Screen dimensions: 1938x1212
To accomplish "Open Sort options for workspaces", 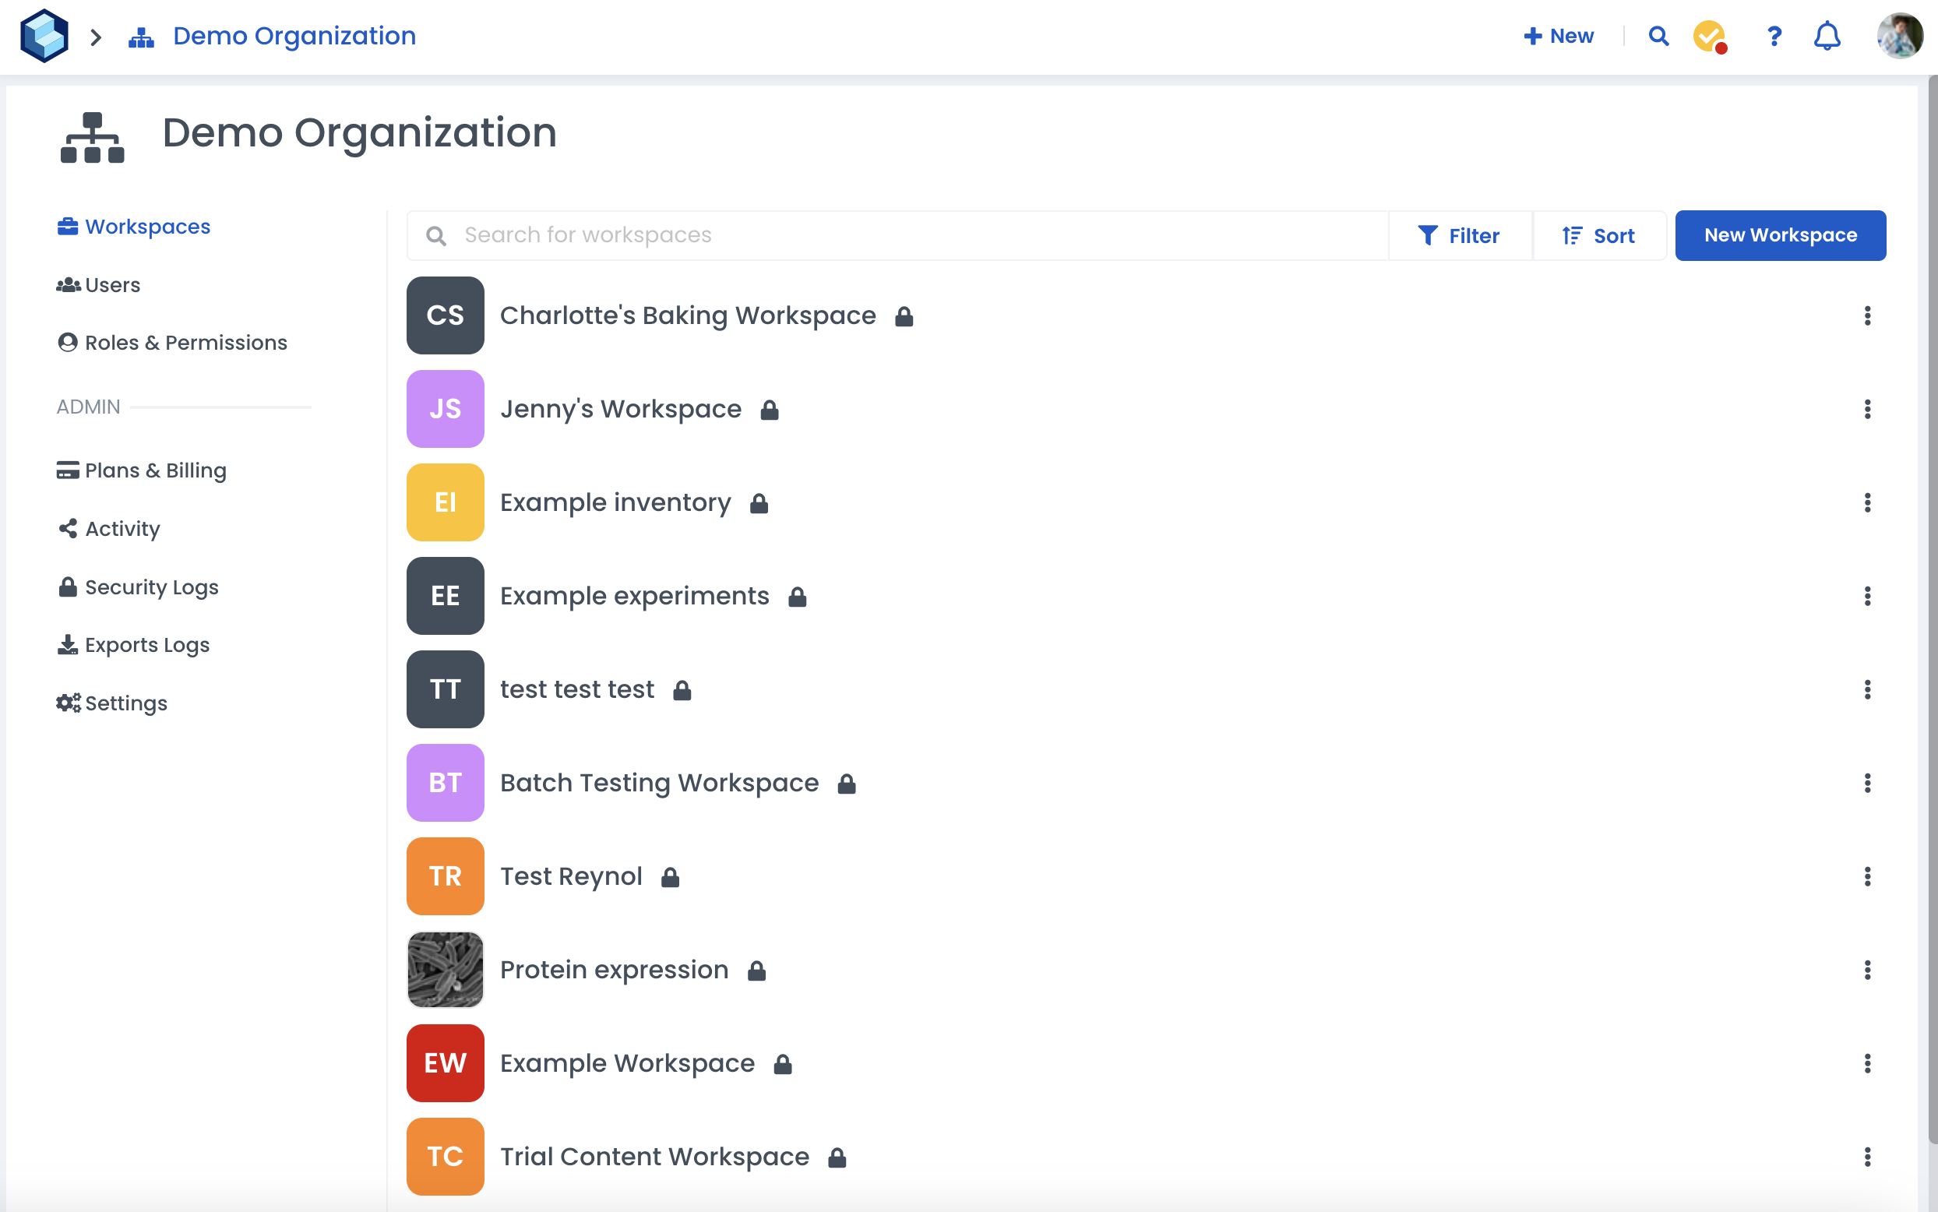I will click(1598, 236).
